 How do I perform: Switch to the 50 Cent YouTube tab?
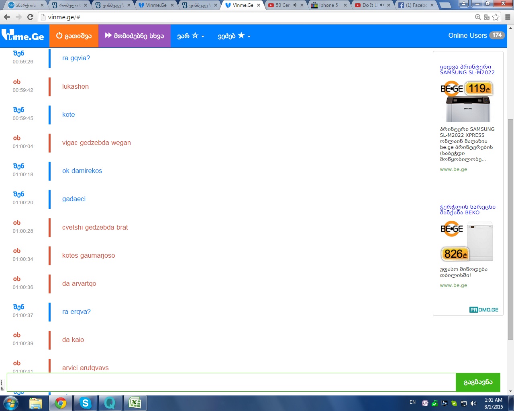286,5
